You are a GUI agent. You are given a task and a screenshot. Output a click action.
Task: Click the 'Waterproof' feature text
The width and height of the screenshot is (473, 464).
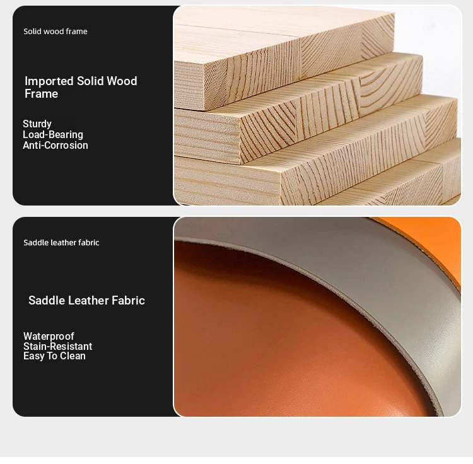pyautogui.click(x=49, y=336)
